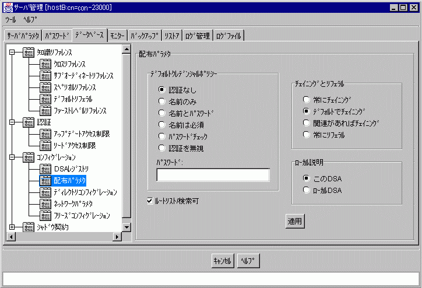Click the デフォルトリフェラル item icon
This screenshot has height=288, width=422.
coord(45,99)
